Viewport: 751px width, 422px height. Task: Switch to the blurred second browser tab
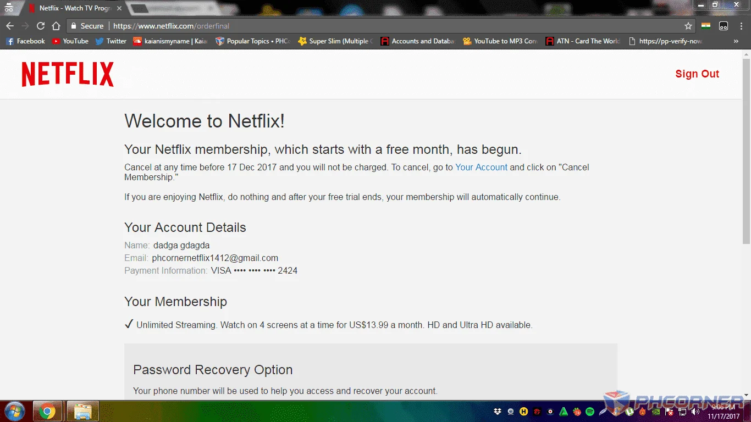tap(173, 8)
